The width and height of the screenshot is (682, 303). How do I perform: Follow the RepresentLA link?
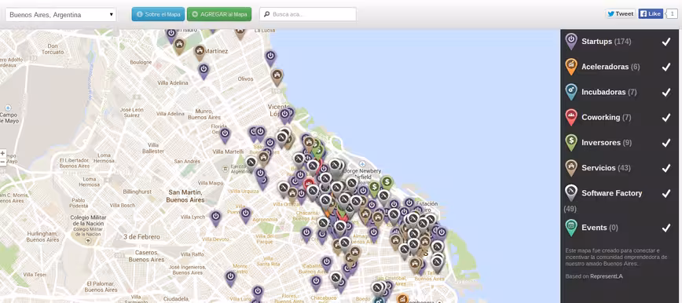(x=607, y=276)
